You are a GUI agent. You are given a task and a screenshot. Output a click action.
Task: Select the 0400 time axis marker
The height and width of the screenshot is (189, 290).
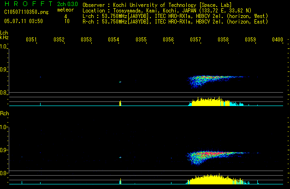pyautogui.click(x=278, y=40)
